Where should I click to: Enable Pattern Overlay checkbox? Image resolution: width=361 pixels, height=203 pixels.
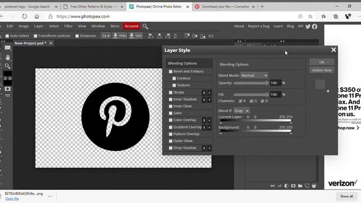point(170,134)
